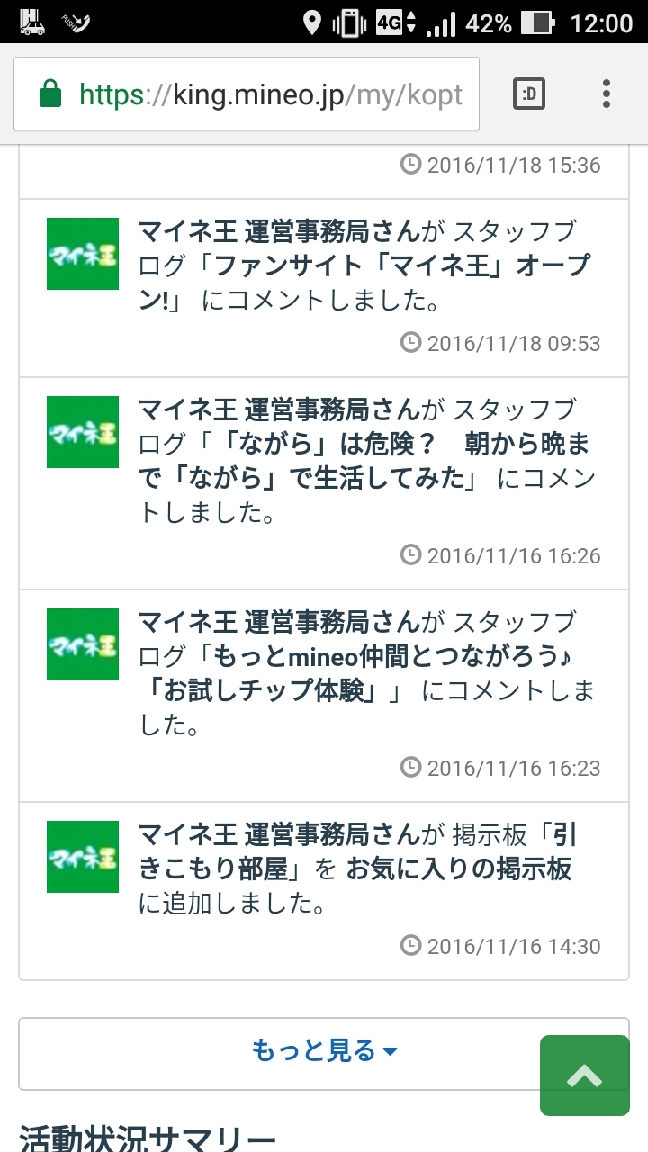Tap the green lock security icon
648x1152 pixels.
click(x=50, y=94)
